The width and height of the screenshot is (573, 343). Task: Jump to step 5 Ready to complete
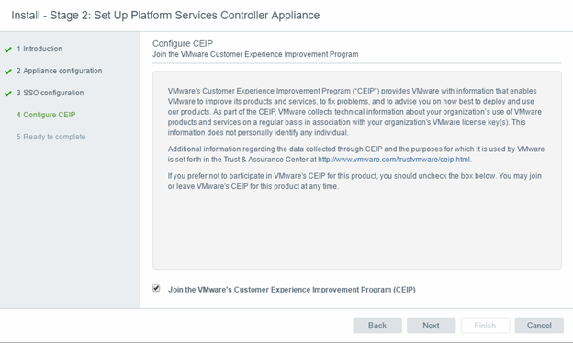click(51, 137)
